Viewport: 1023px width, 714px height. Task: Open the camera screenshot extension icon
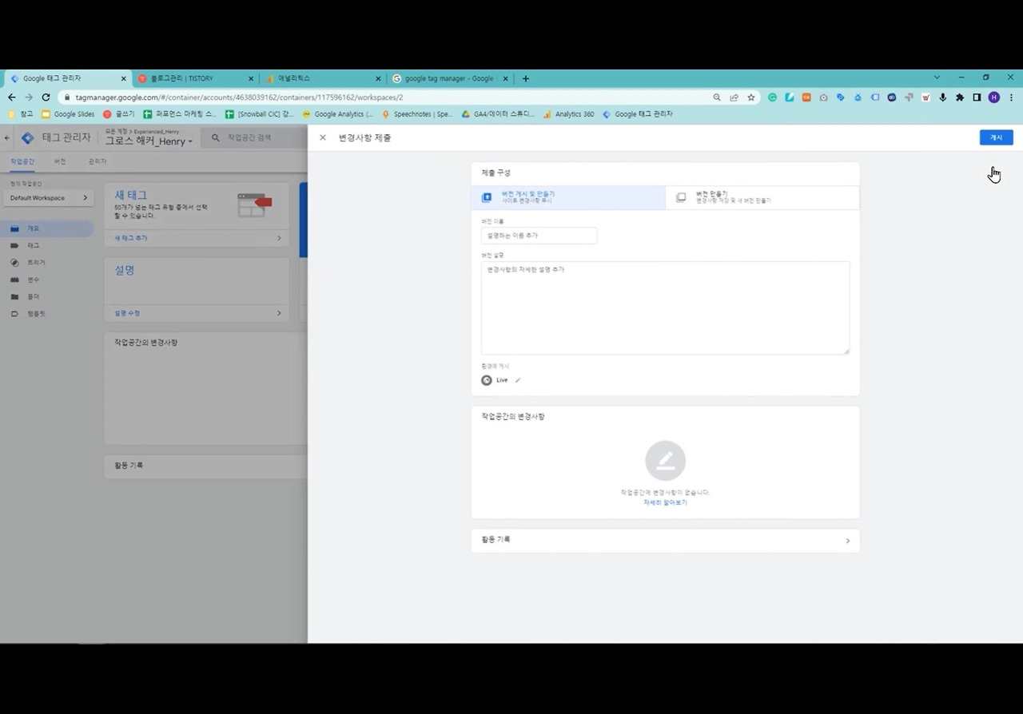pos(823,97)
